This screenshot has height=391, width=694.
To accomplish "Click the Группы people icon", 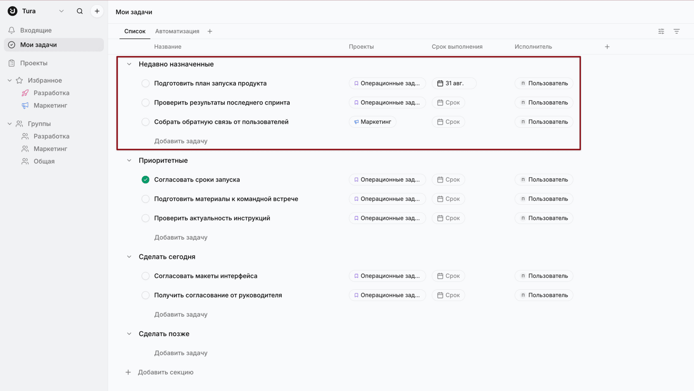I will [x=19, y=124].
